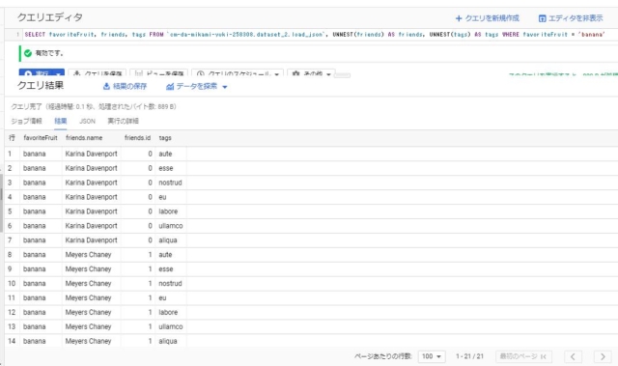Select the 'nostrud' tag in row 10
Viewport: 618px width, 366px height.
[x=170, y=283]
